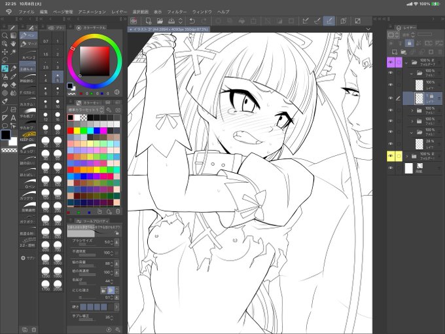
Task: Select the highlighted Pen tool
Action: coord(5,69)
